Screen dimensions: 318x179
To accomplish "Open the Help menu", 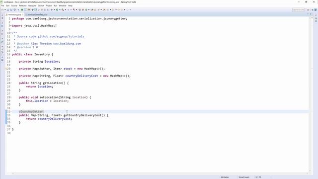I will (70, 5).
